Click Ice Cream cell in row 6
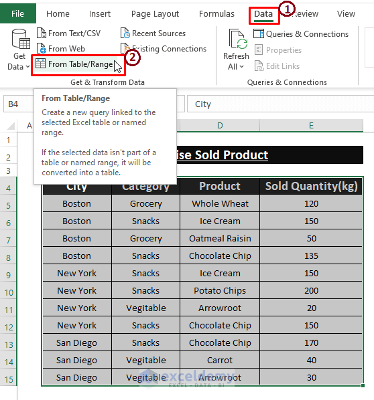This screenshot has height=400, width=374. pos(220,221)
